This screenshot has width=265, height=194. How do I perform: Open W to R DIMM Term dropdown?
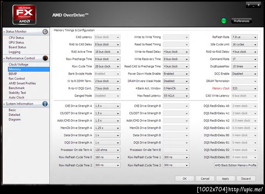[x=107, y=81]
